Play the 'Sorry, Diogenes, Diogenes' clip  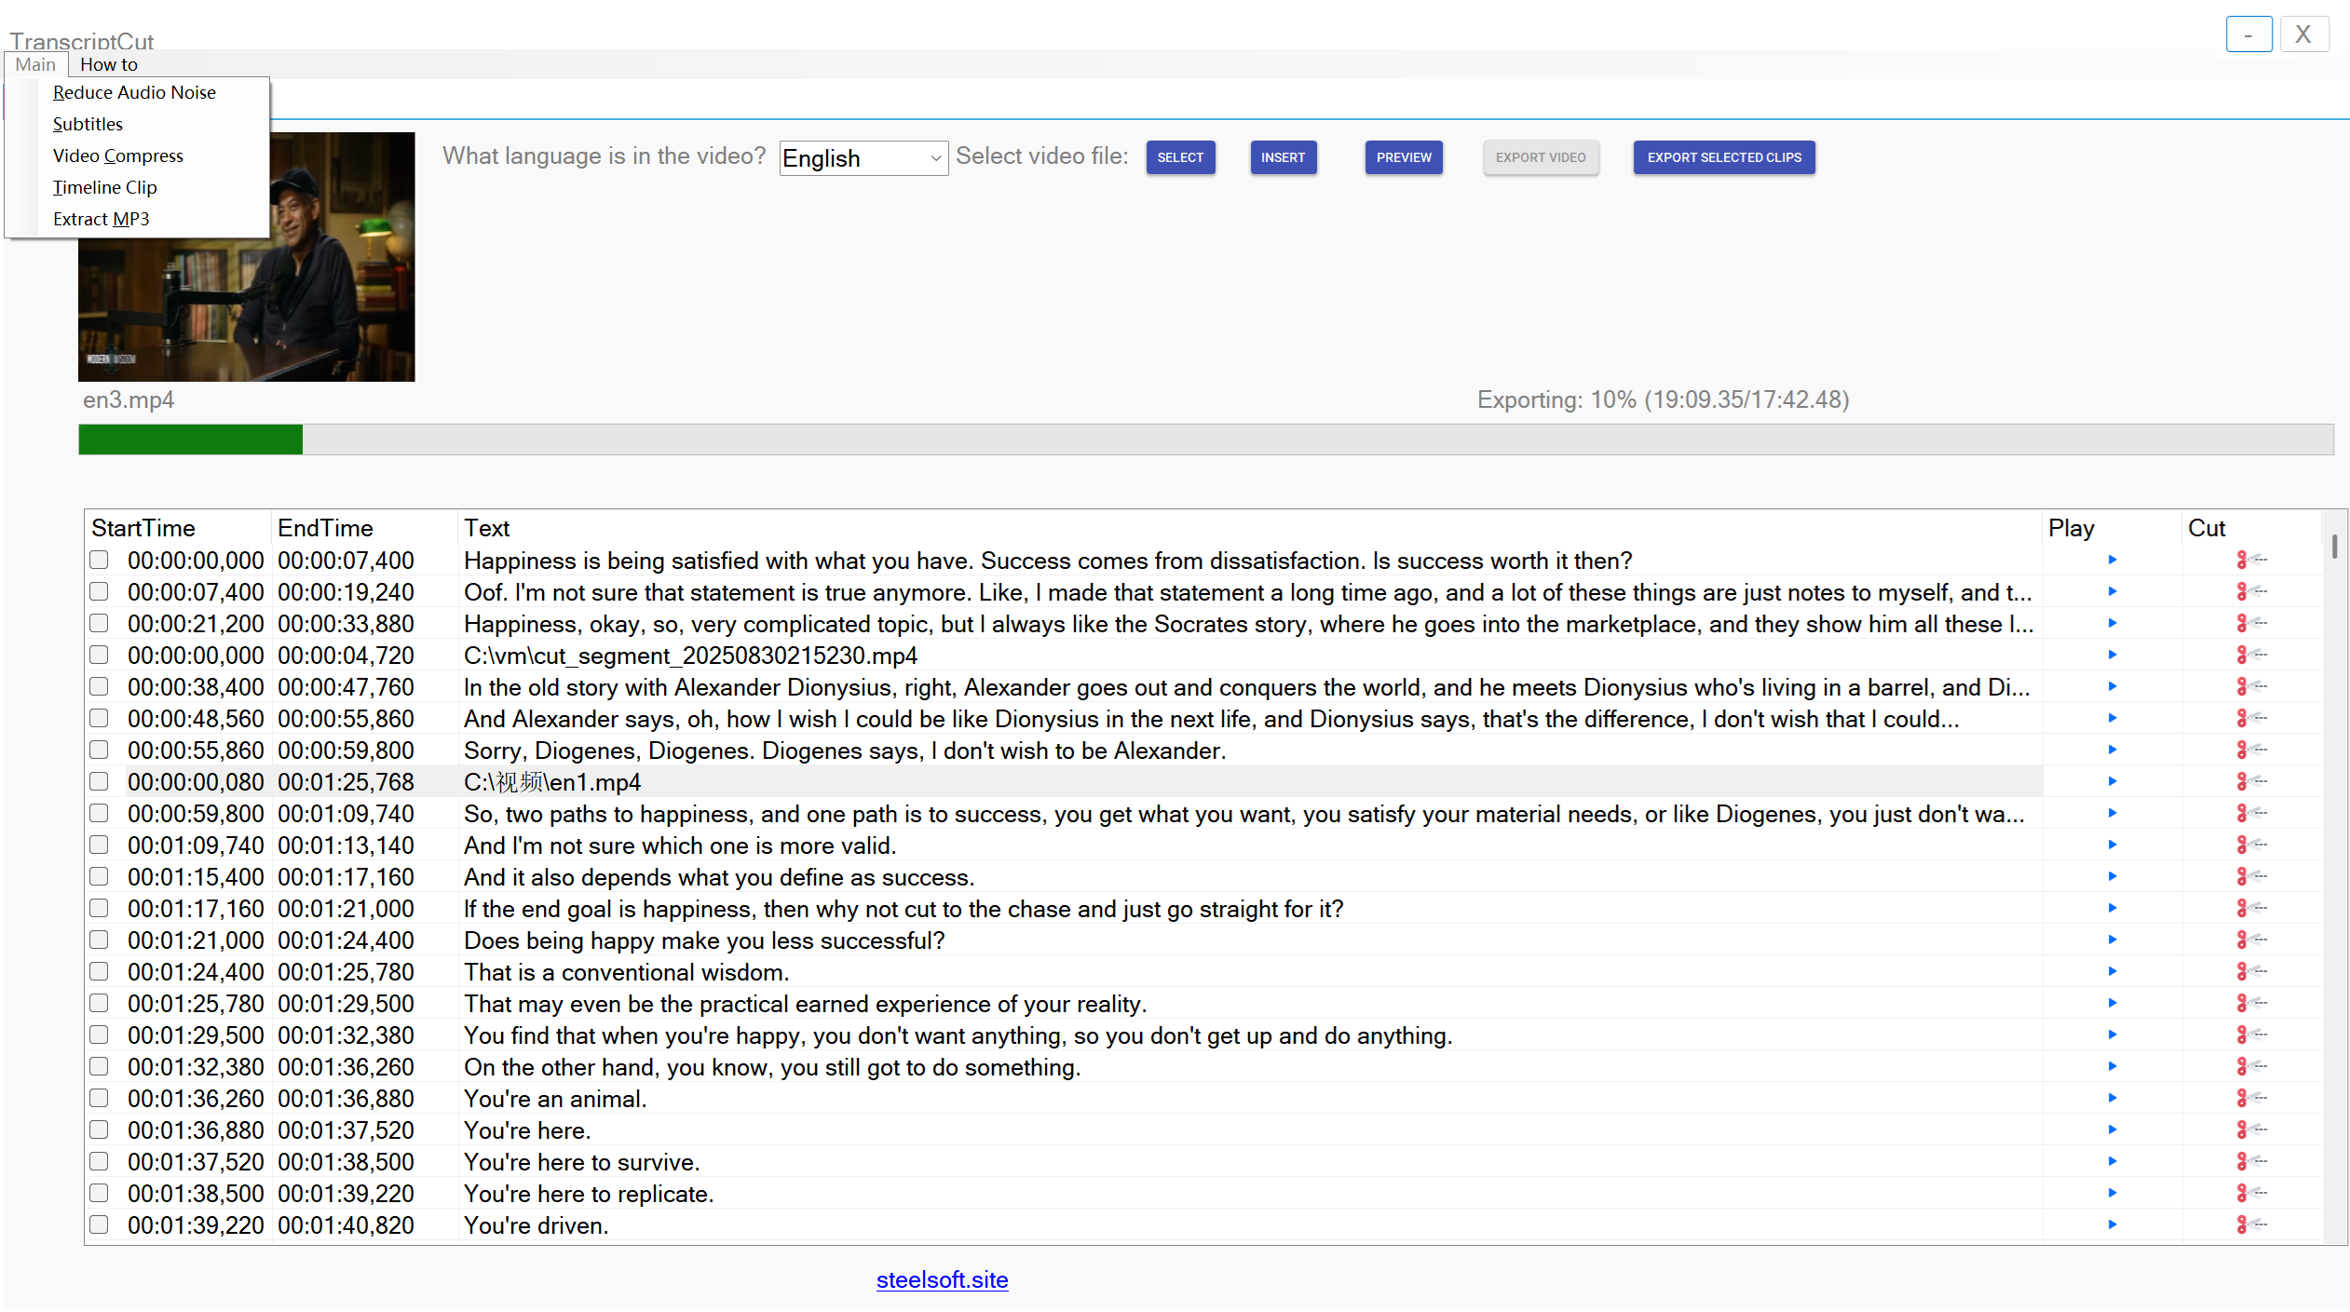pyautogui.click(x=2112, y=750)
